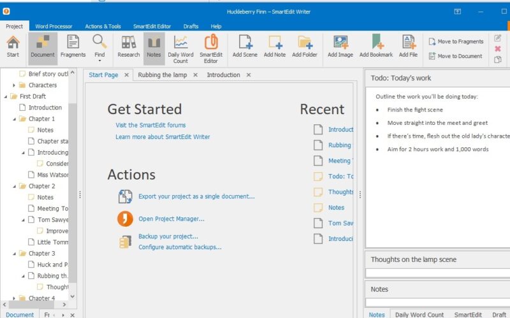Select the Introduction document tab
The height and width of the screenshot is (318, 510).
(224, 75)
